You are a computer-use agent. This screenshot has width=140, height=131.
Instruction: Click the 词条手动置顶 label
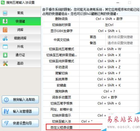click(61, 97)
